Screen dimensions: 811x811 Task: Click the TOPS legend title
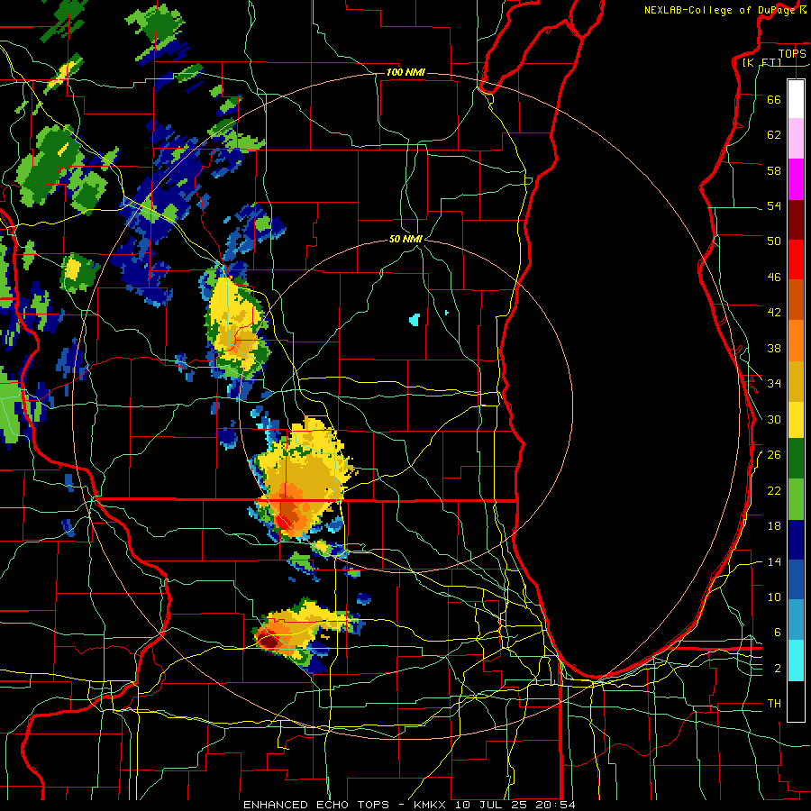point(792,53)
